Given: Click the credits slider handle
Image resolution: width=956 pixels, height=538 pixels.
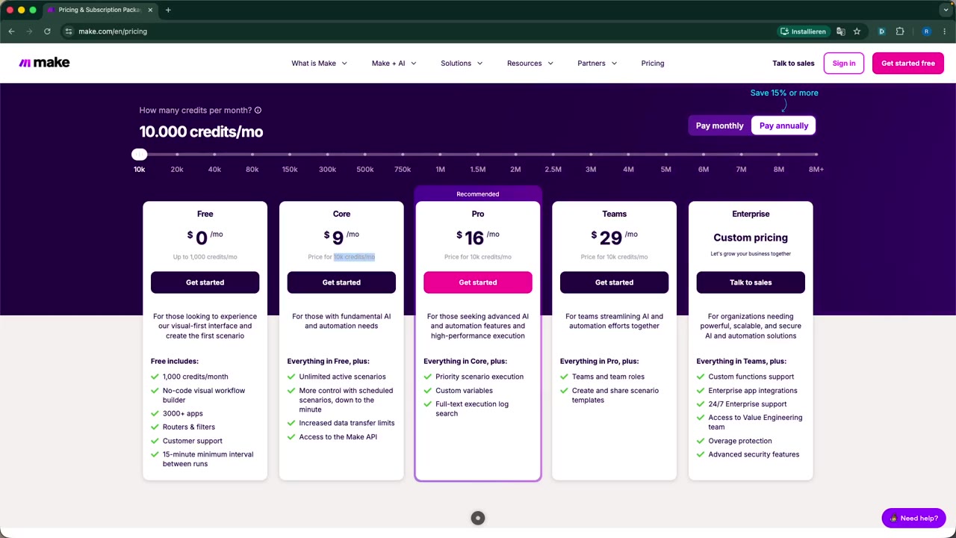Looking at the screenshot, I should click(x=140, y=155).
